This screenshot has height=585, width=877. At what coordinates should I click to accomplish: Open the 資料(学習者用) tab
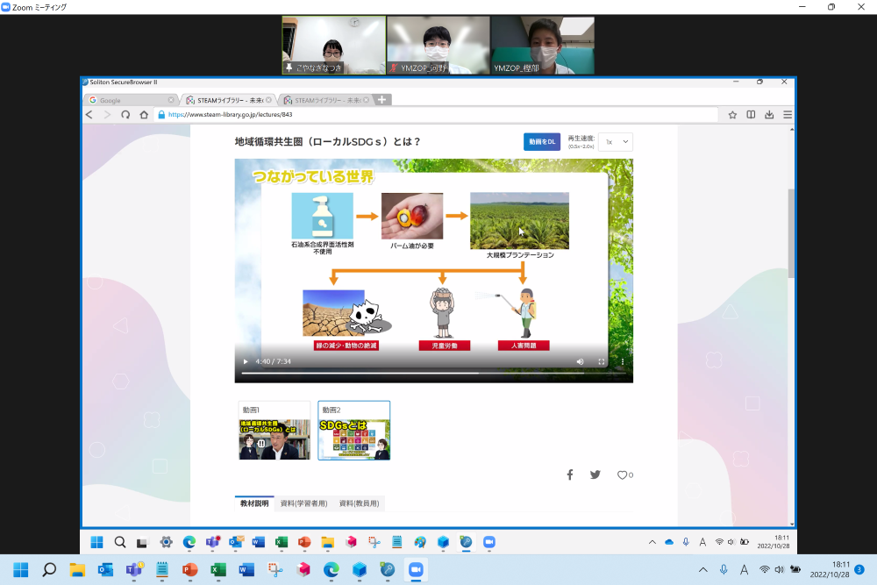click(303, 503)
